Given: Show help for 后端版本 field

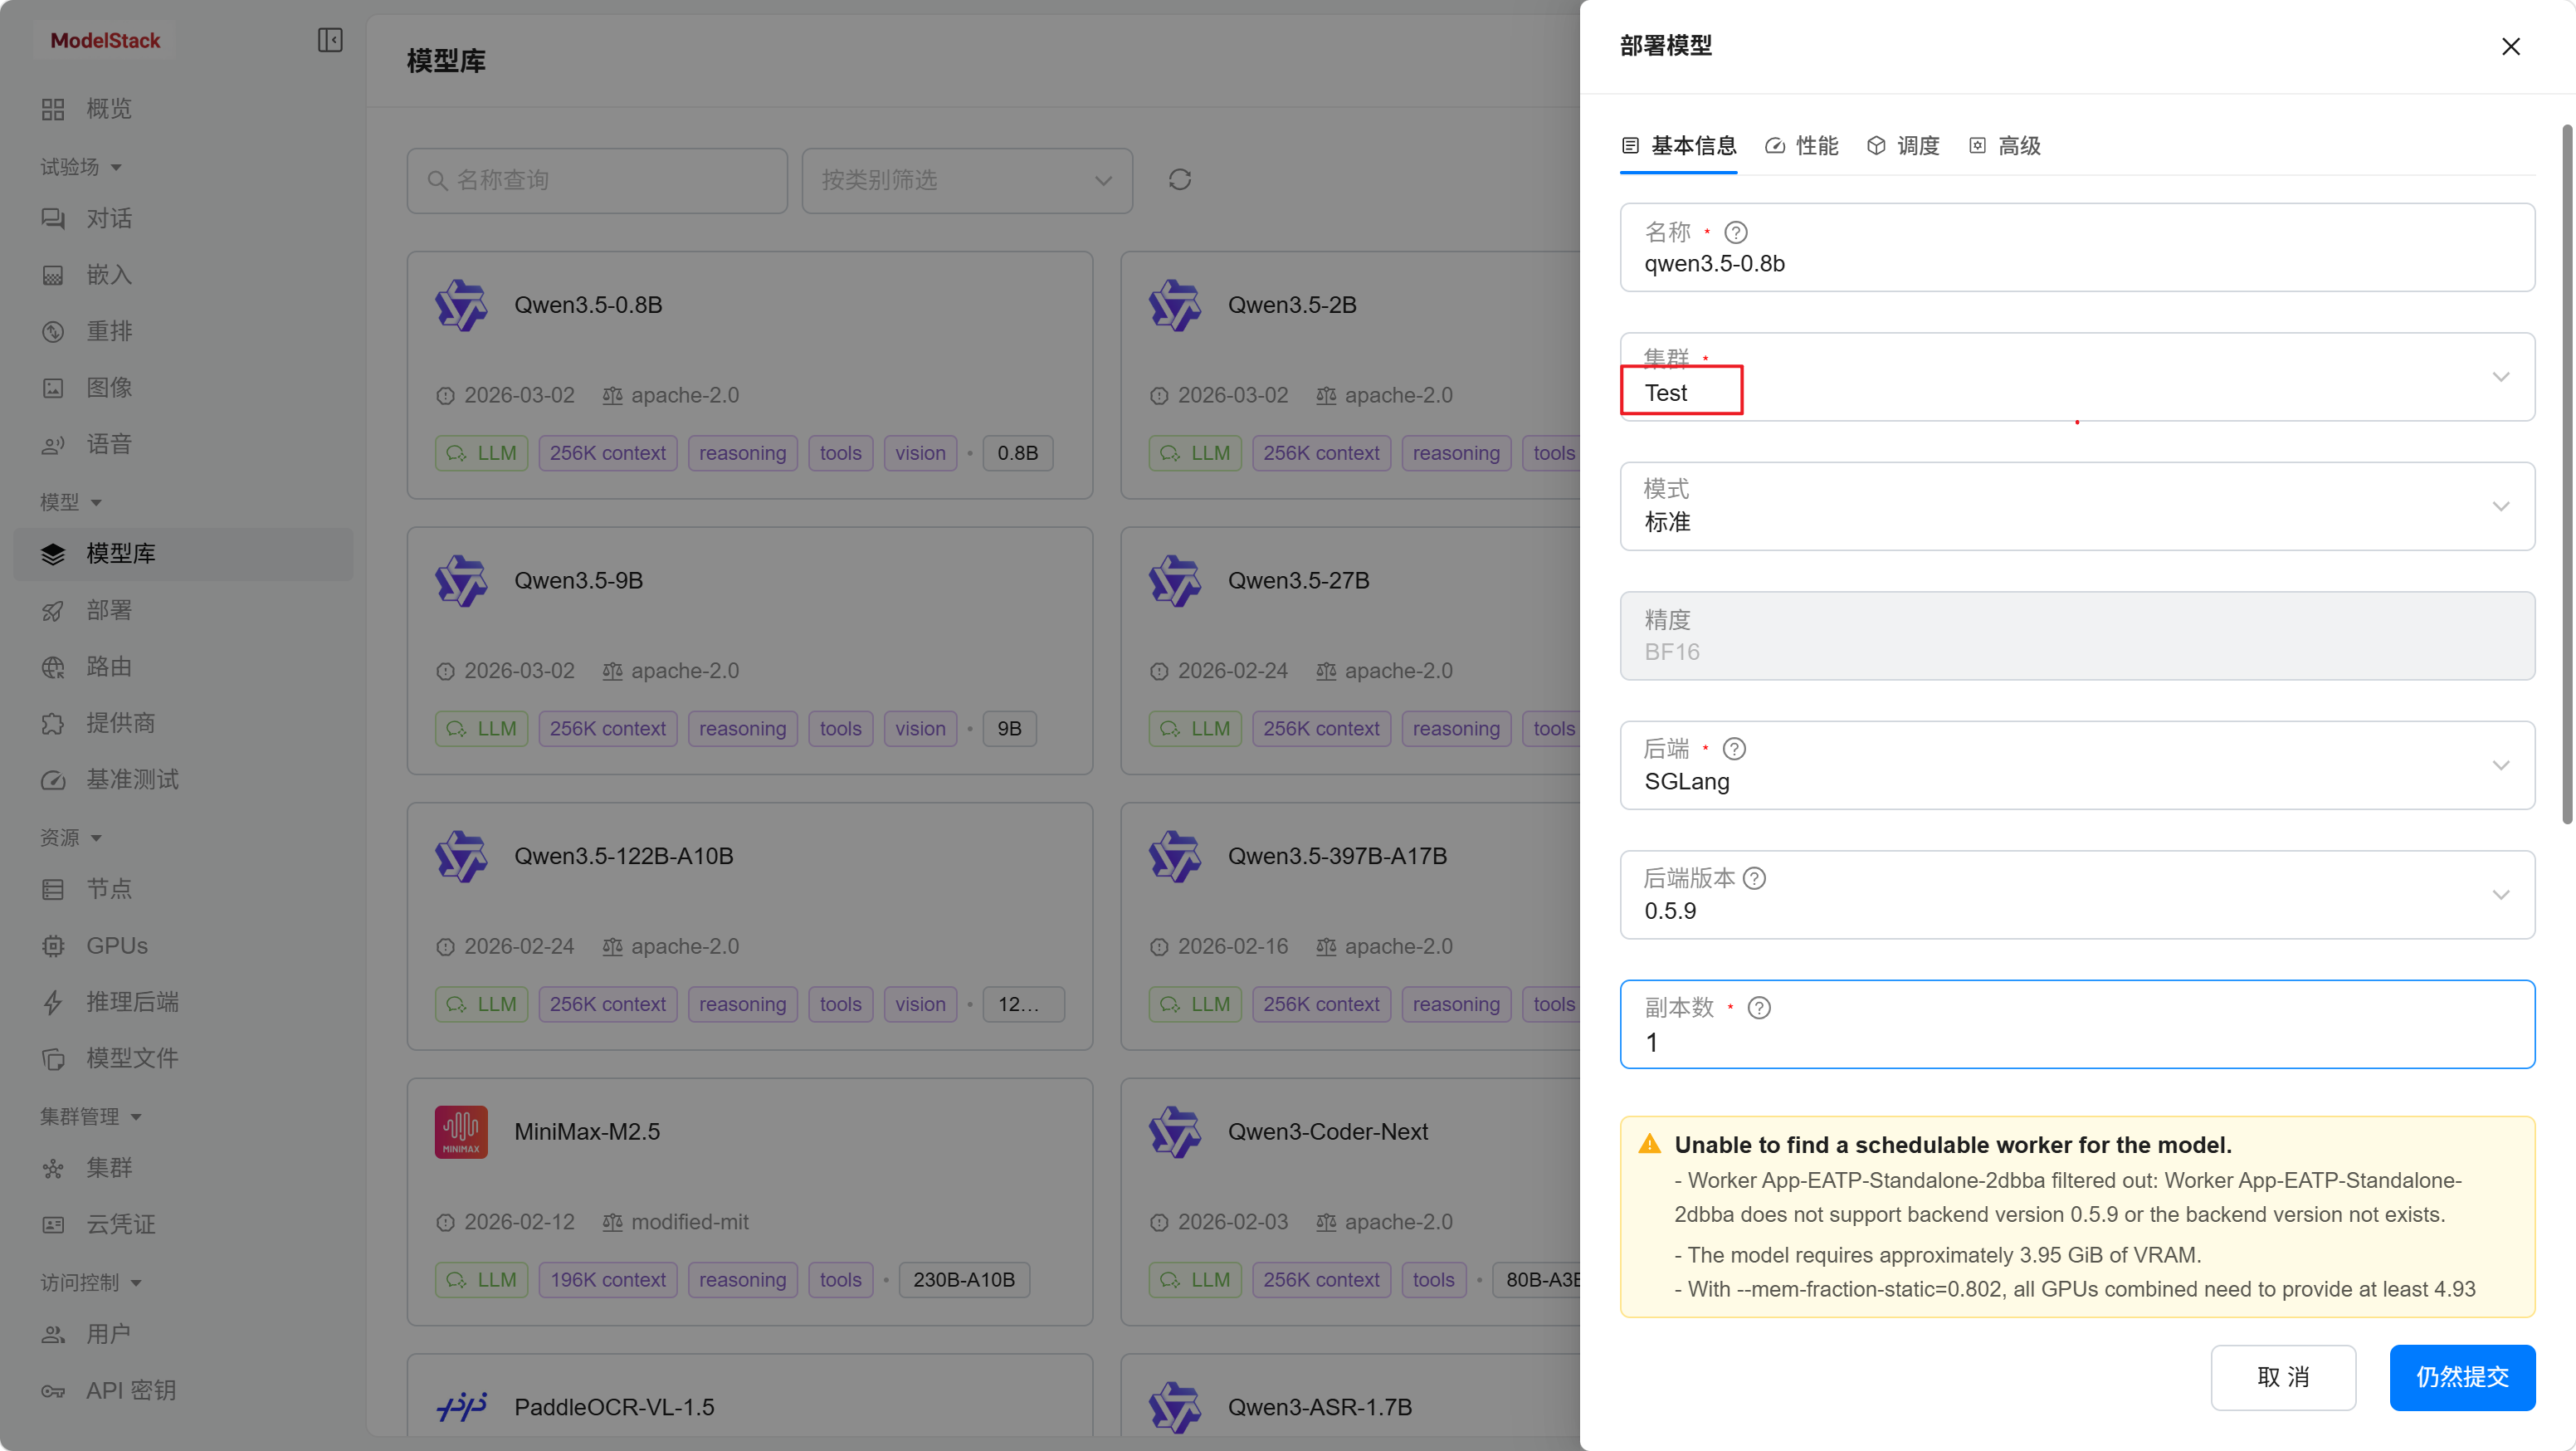Looking at the screenshot, I should coord(1755,879).
